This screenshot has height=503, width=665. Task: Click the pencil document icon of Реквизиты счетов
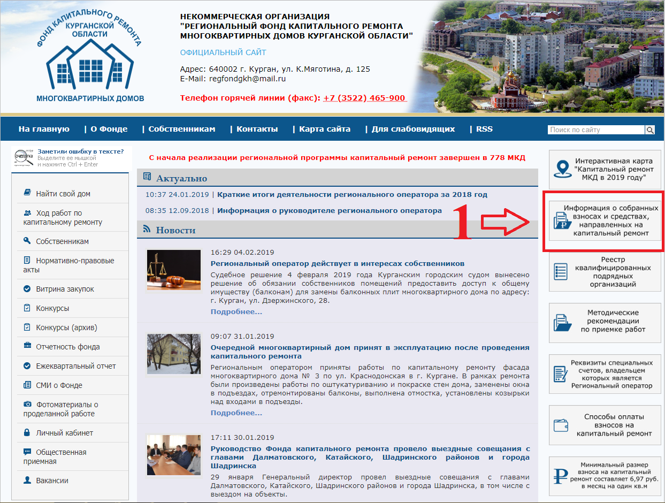[560, 374]
